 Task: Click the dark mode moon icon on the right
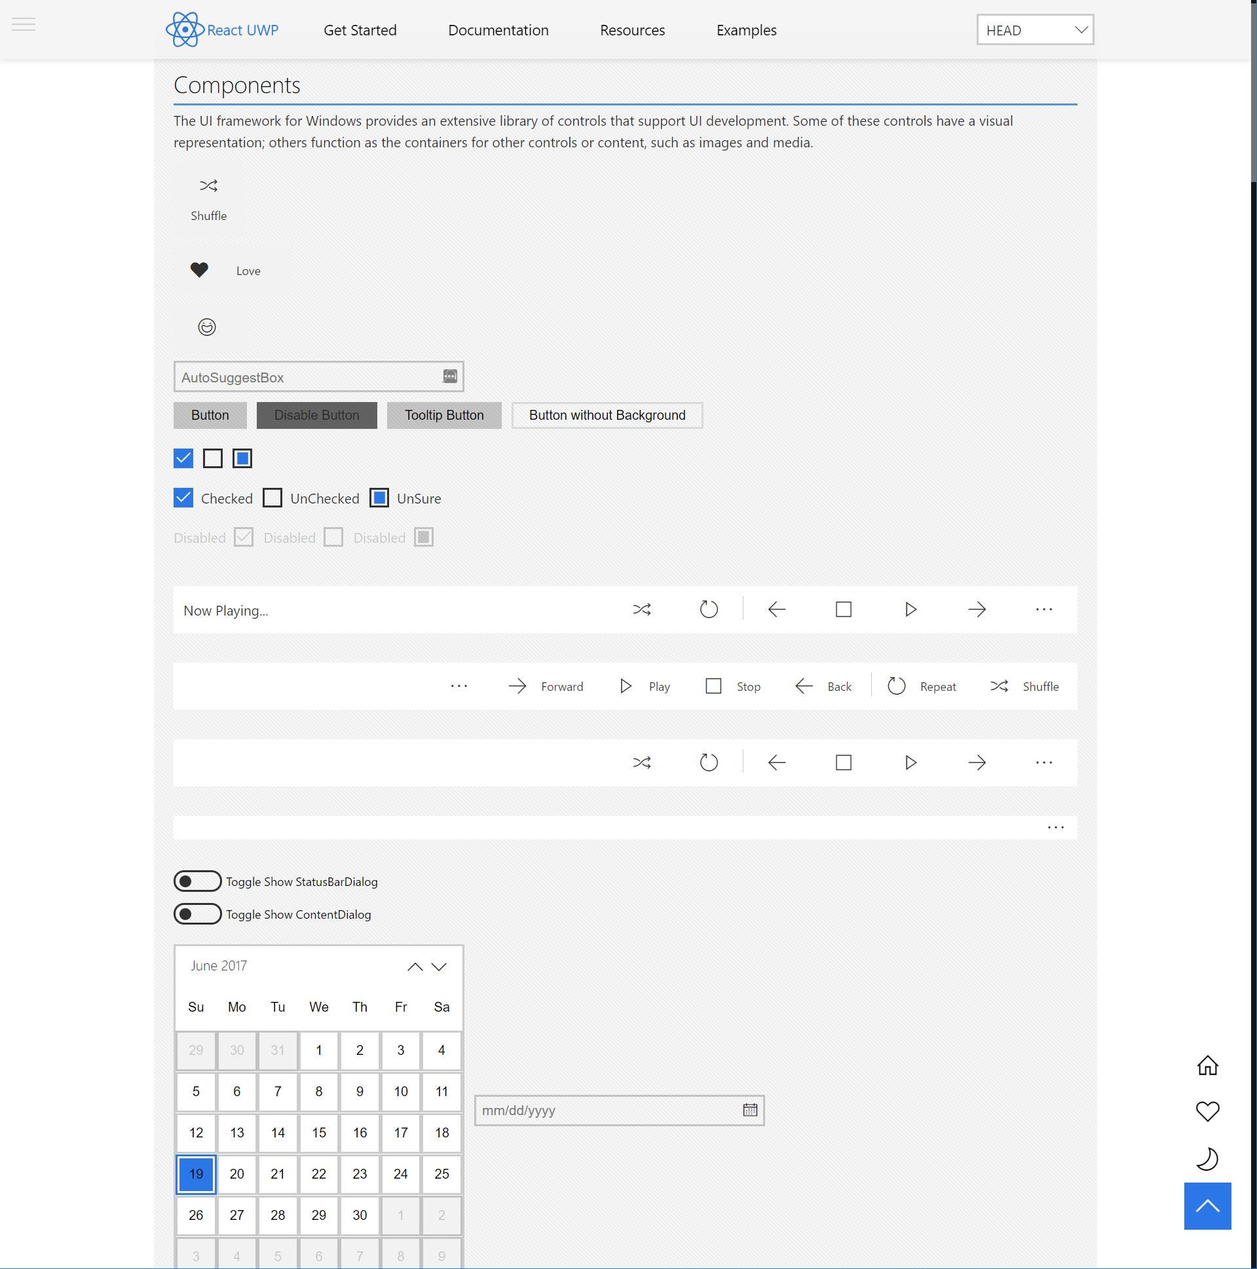pos(1208,1158)
